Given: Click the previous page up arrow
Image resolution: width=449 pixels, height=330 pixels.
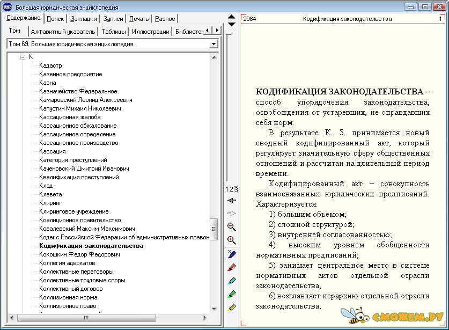Looking at the screenshot, I should (231, 17).
